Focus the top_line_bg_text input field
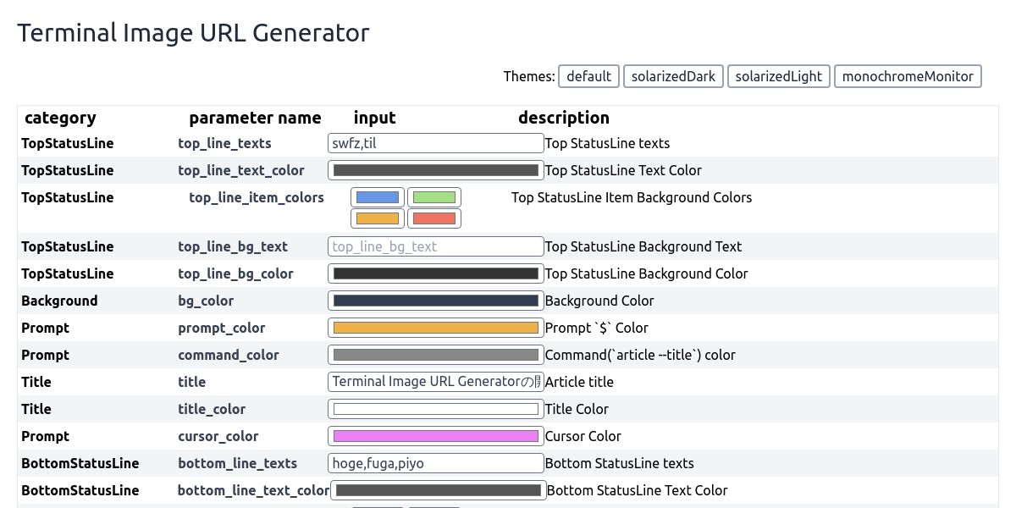Screen dimensions: 1016x508 pos(435,246)
